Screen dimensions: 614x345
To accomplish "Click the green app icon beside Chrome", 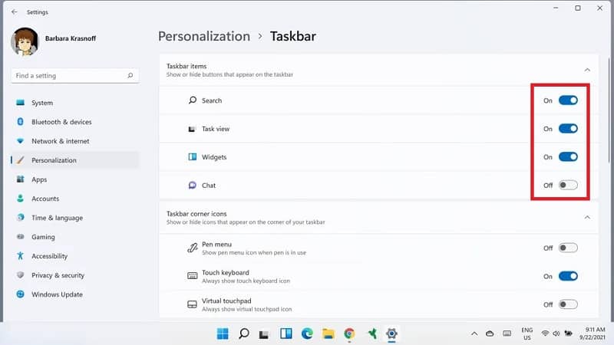I will [x=371, y=333].
